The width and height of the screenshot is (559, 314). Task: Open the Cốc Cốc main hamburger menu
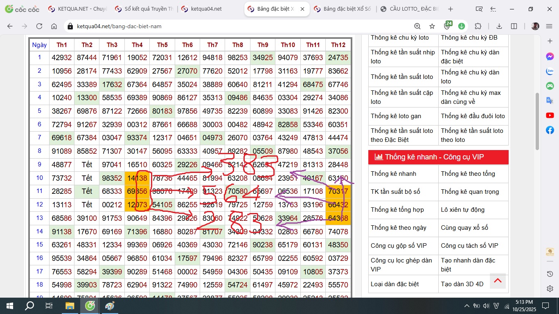click(x=549, y=26)
